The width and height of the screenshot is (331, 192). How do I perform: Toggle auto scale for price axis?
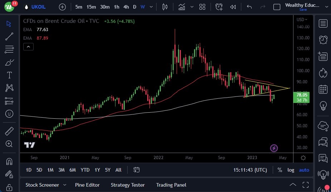(x=304, y=170)
